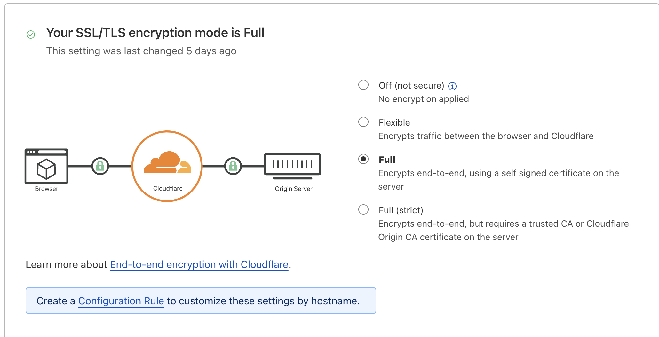This screenshot has width=659, height=337.
Task: Open End-to-end encryption with Cloudflare link
Action: 199,264
